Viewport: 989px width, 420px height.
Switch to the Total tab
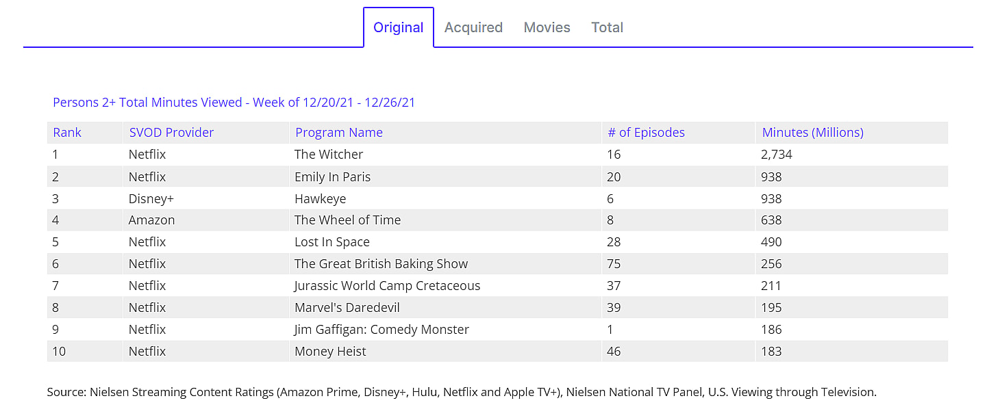(x=607, y=27)
